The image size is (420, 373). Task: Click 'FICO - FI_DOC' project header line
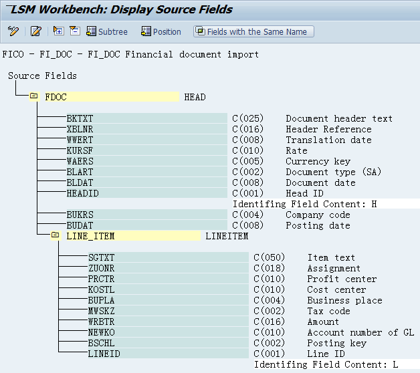tap(130, 55)
